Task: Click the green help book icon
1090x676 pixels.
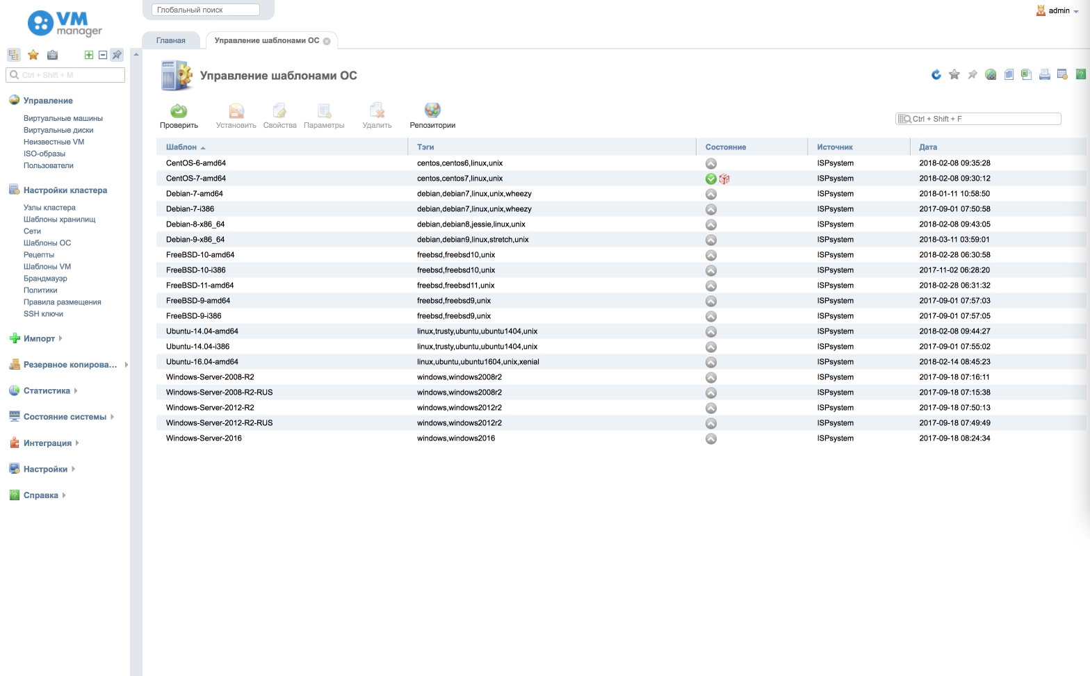Action: point(1080,75)
